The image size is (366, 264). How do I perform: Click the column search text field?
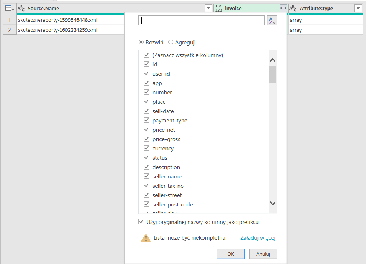201,21
